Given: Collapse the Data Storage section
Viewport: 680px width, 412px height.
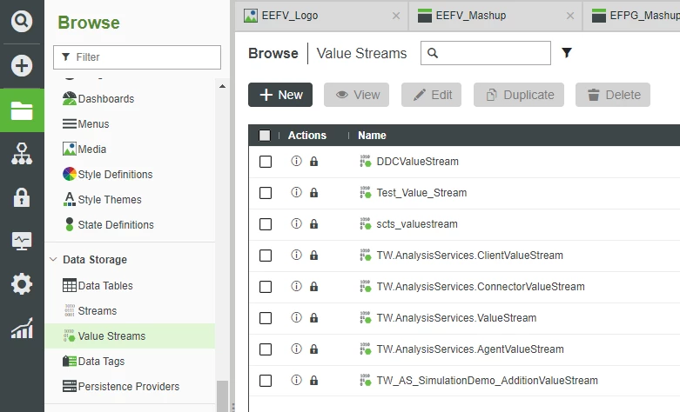Looking at the screenshot, I should pyautogui.click(x=53, y=260).
